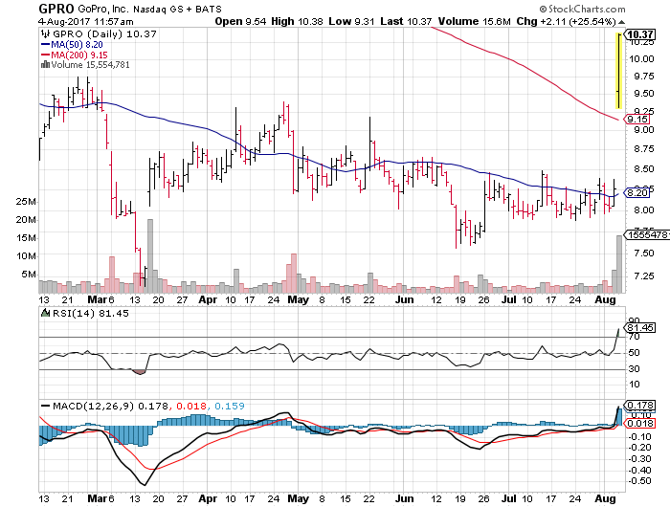The width and height of the screenshot is (670, 507).
Task: Click the Last 10.37 value in header
Action: point(406,21)
